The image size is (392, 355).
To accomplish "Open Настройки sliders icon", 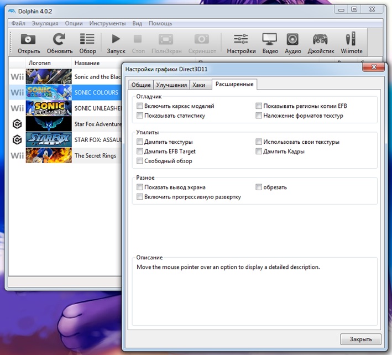I will click(x=241, y=39).
